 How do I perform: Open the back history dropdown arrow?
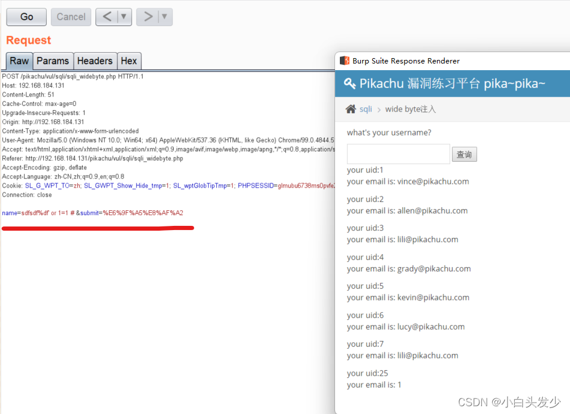click(x=124, y=17)
